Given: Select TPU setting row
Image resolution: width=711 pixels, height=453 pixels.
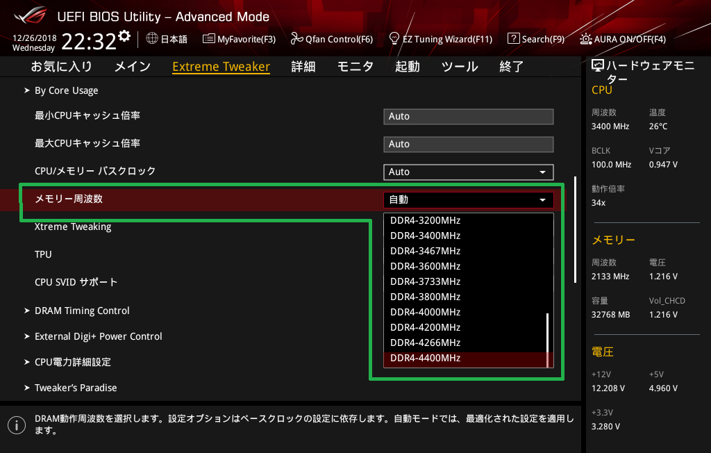Looking at the screenshot, I should pyautogui.click(x=43, y=255).
